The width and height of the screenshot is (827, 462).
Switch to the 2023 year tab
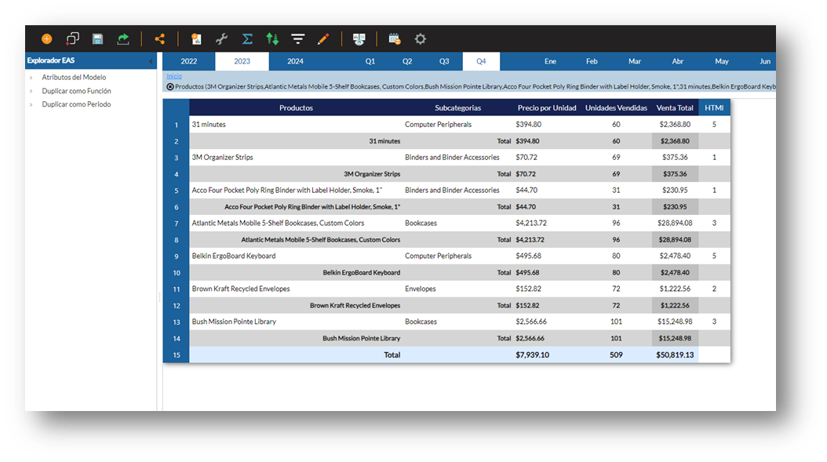[x=242, y=61]
